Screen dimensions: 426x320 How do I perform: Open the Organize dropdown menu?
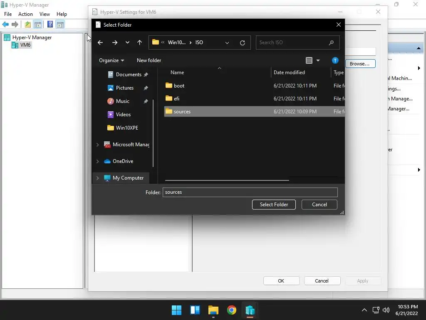point(111,60)
